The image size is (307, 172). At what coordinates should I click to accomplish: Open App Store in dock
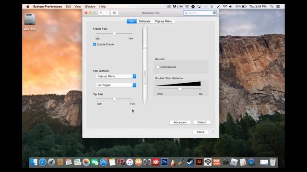click(x=104, y=162)
